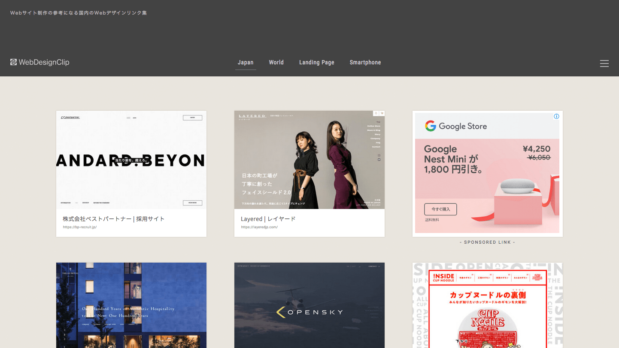Image resolution: width=619 pixels, height=348 pixels.
Task: Click the ¥4,250 price in the ad
Action: pyautogui.click(x=537, y=149)
